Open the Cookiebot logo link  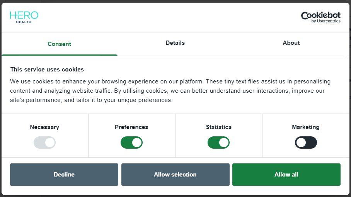pos(320,15)
